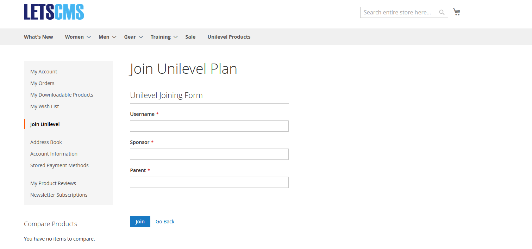
Task: Open My Account from sidebar
Action: click(44, 71)
